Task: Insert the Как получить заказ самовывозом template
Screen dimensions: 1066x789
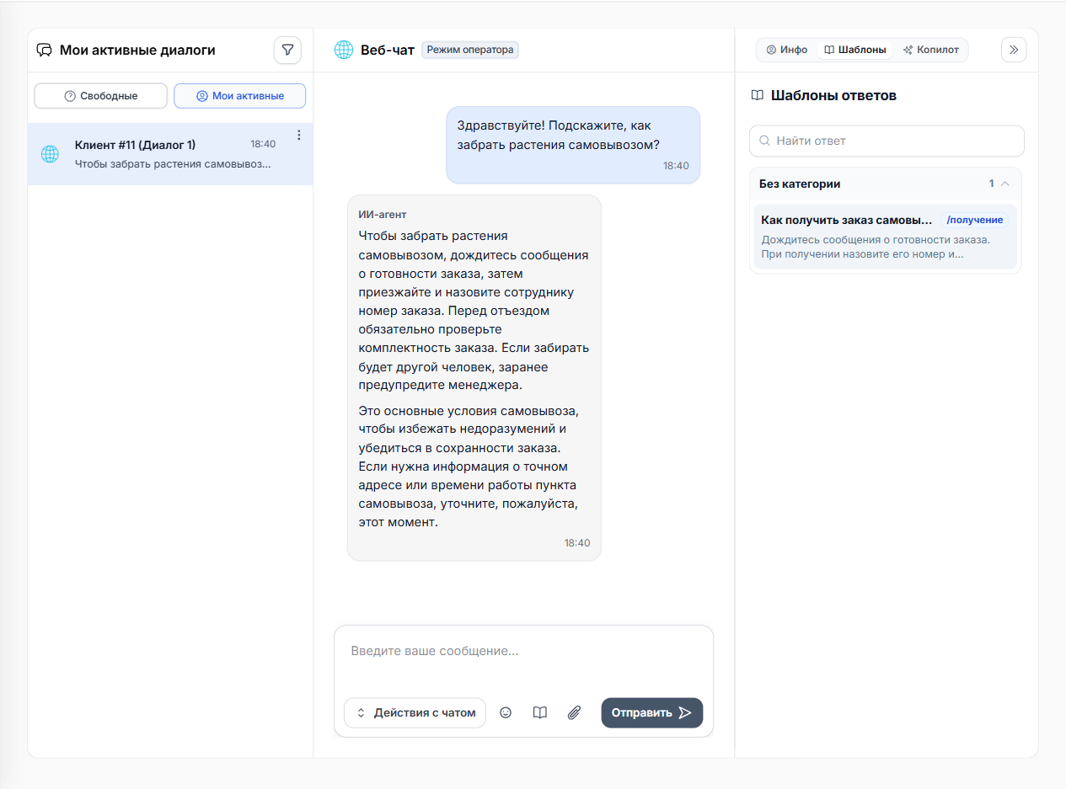Action: 886,237
